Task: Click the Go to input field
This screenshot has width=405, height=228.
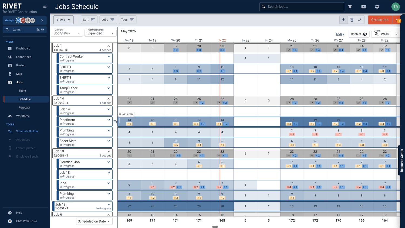Action: [x=25, y=30]
